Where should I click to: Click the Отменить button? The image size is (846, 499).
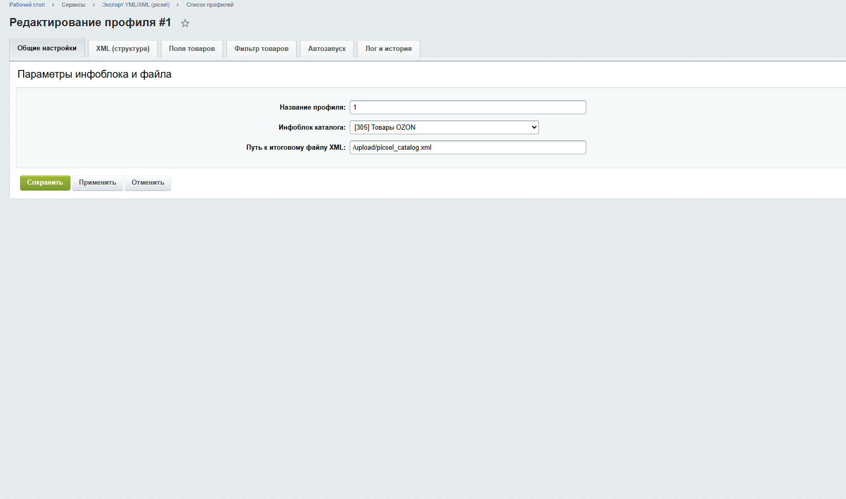tap(148, 183)
